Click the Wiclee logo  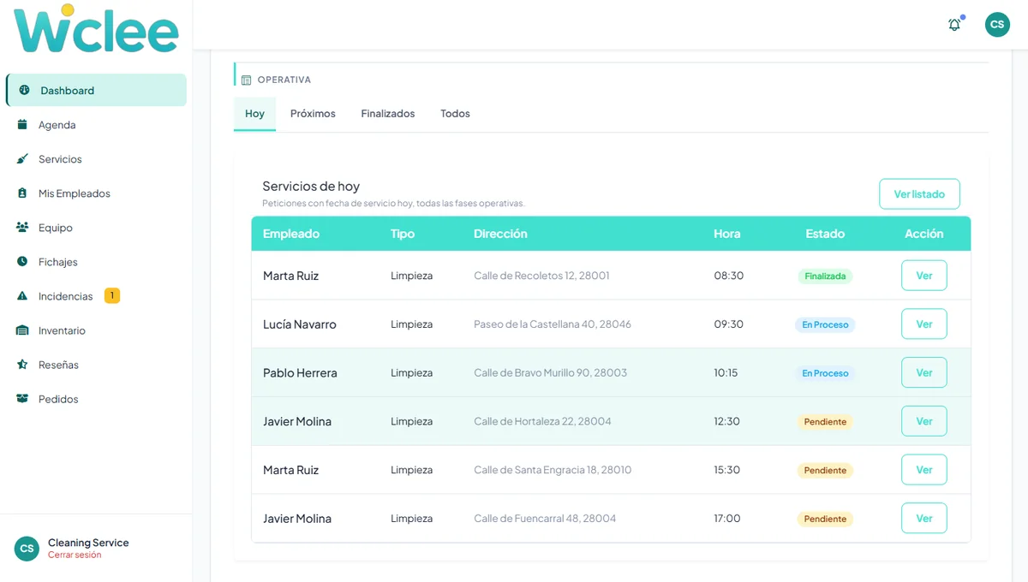point(96,29)
